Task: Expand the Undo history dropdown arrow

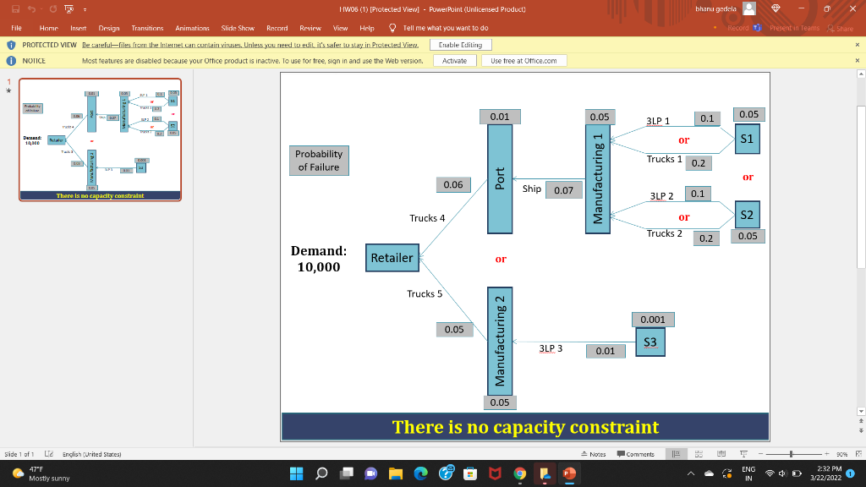Action: 41,8
